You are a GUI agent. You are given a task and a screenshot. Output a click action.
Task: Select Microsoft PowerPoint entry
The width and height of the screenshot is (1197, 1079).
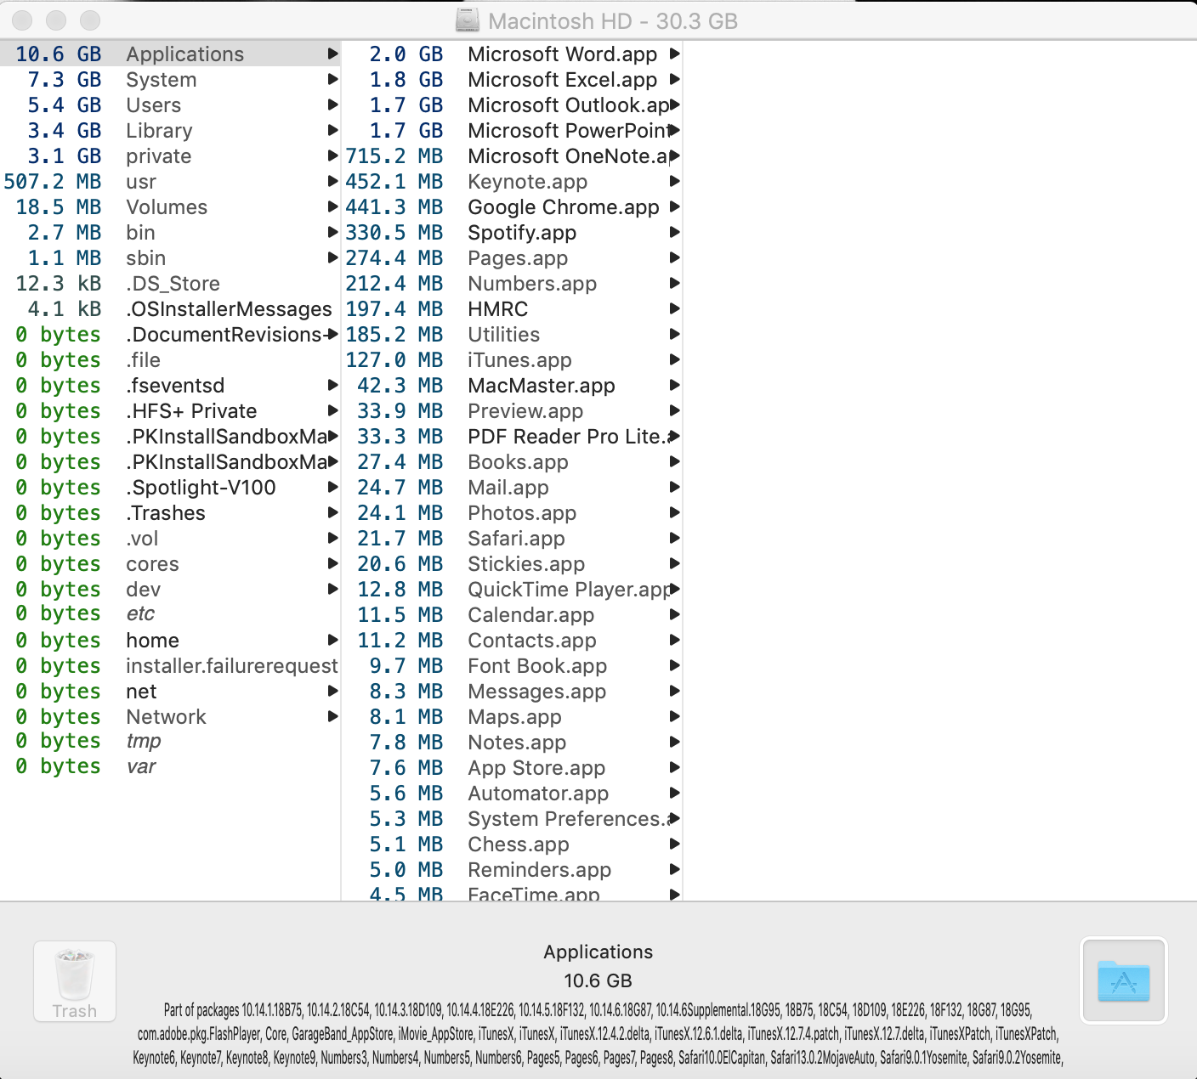[513, 131]
